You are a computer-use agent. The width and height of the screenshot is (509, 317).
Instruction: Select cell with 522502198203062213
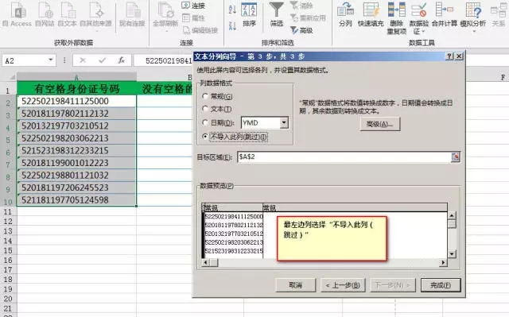click(x=76, y=138)
